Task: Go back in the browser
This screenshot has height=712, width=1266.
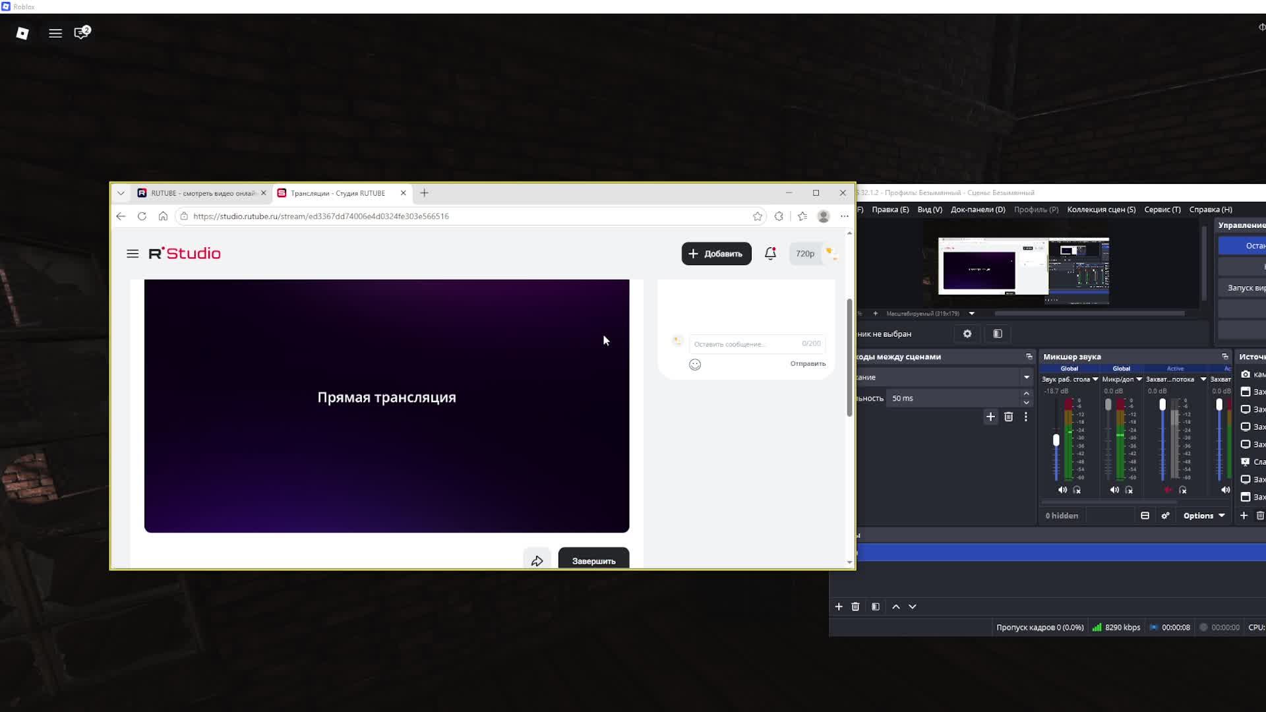Action: click(x=121, y=216)
